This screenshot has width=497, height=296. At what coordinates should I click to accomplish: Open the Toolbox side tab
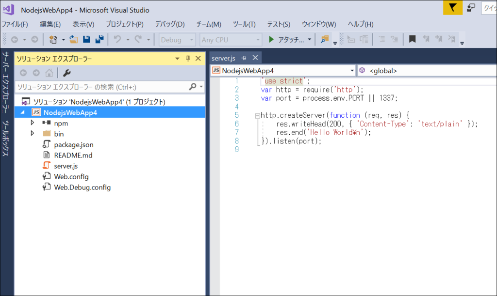5,138
